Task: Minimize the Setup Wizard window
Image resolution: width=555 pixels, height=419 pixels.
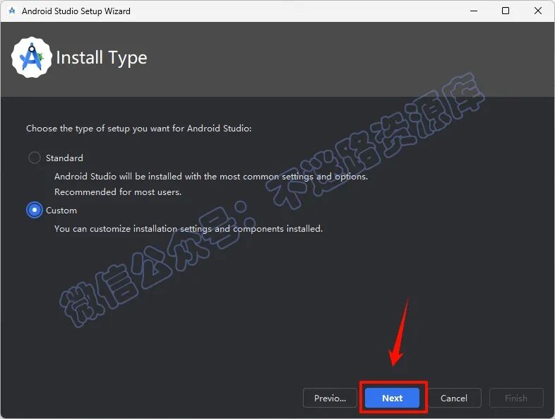Action: click(x=474, y=11)
